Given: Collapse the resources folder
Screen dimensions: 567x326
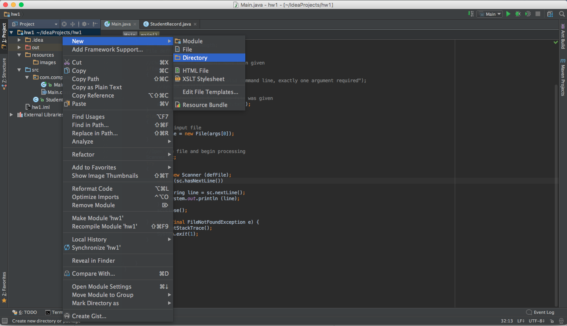Looking at the screenshot, I should pos(19,55).
